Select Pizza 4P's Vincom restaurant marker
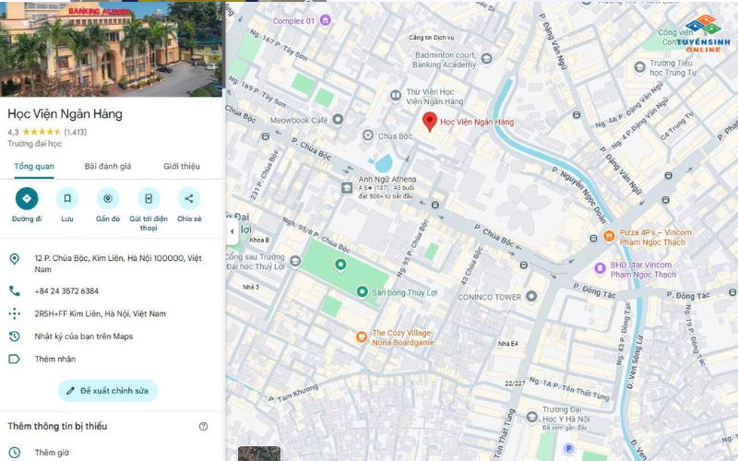Image resolution: width=738 pixels, height=461 pixels. tap(609, 236)
